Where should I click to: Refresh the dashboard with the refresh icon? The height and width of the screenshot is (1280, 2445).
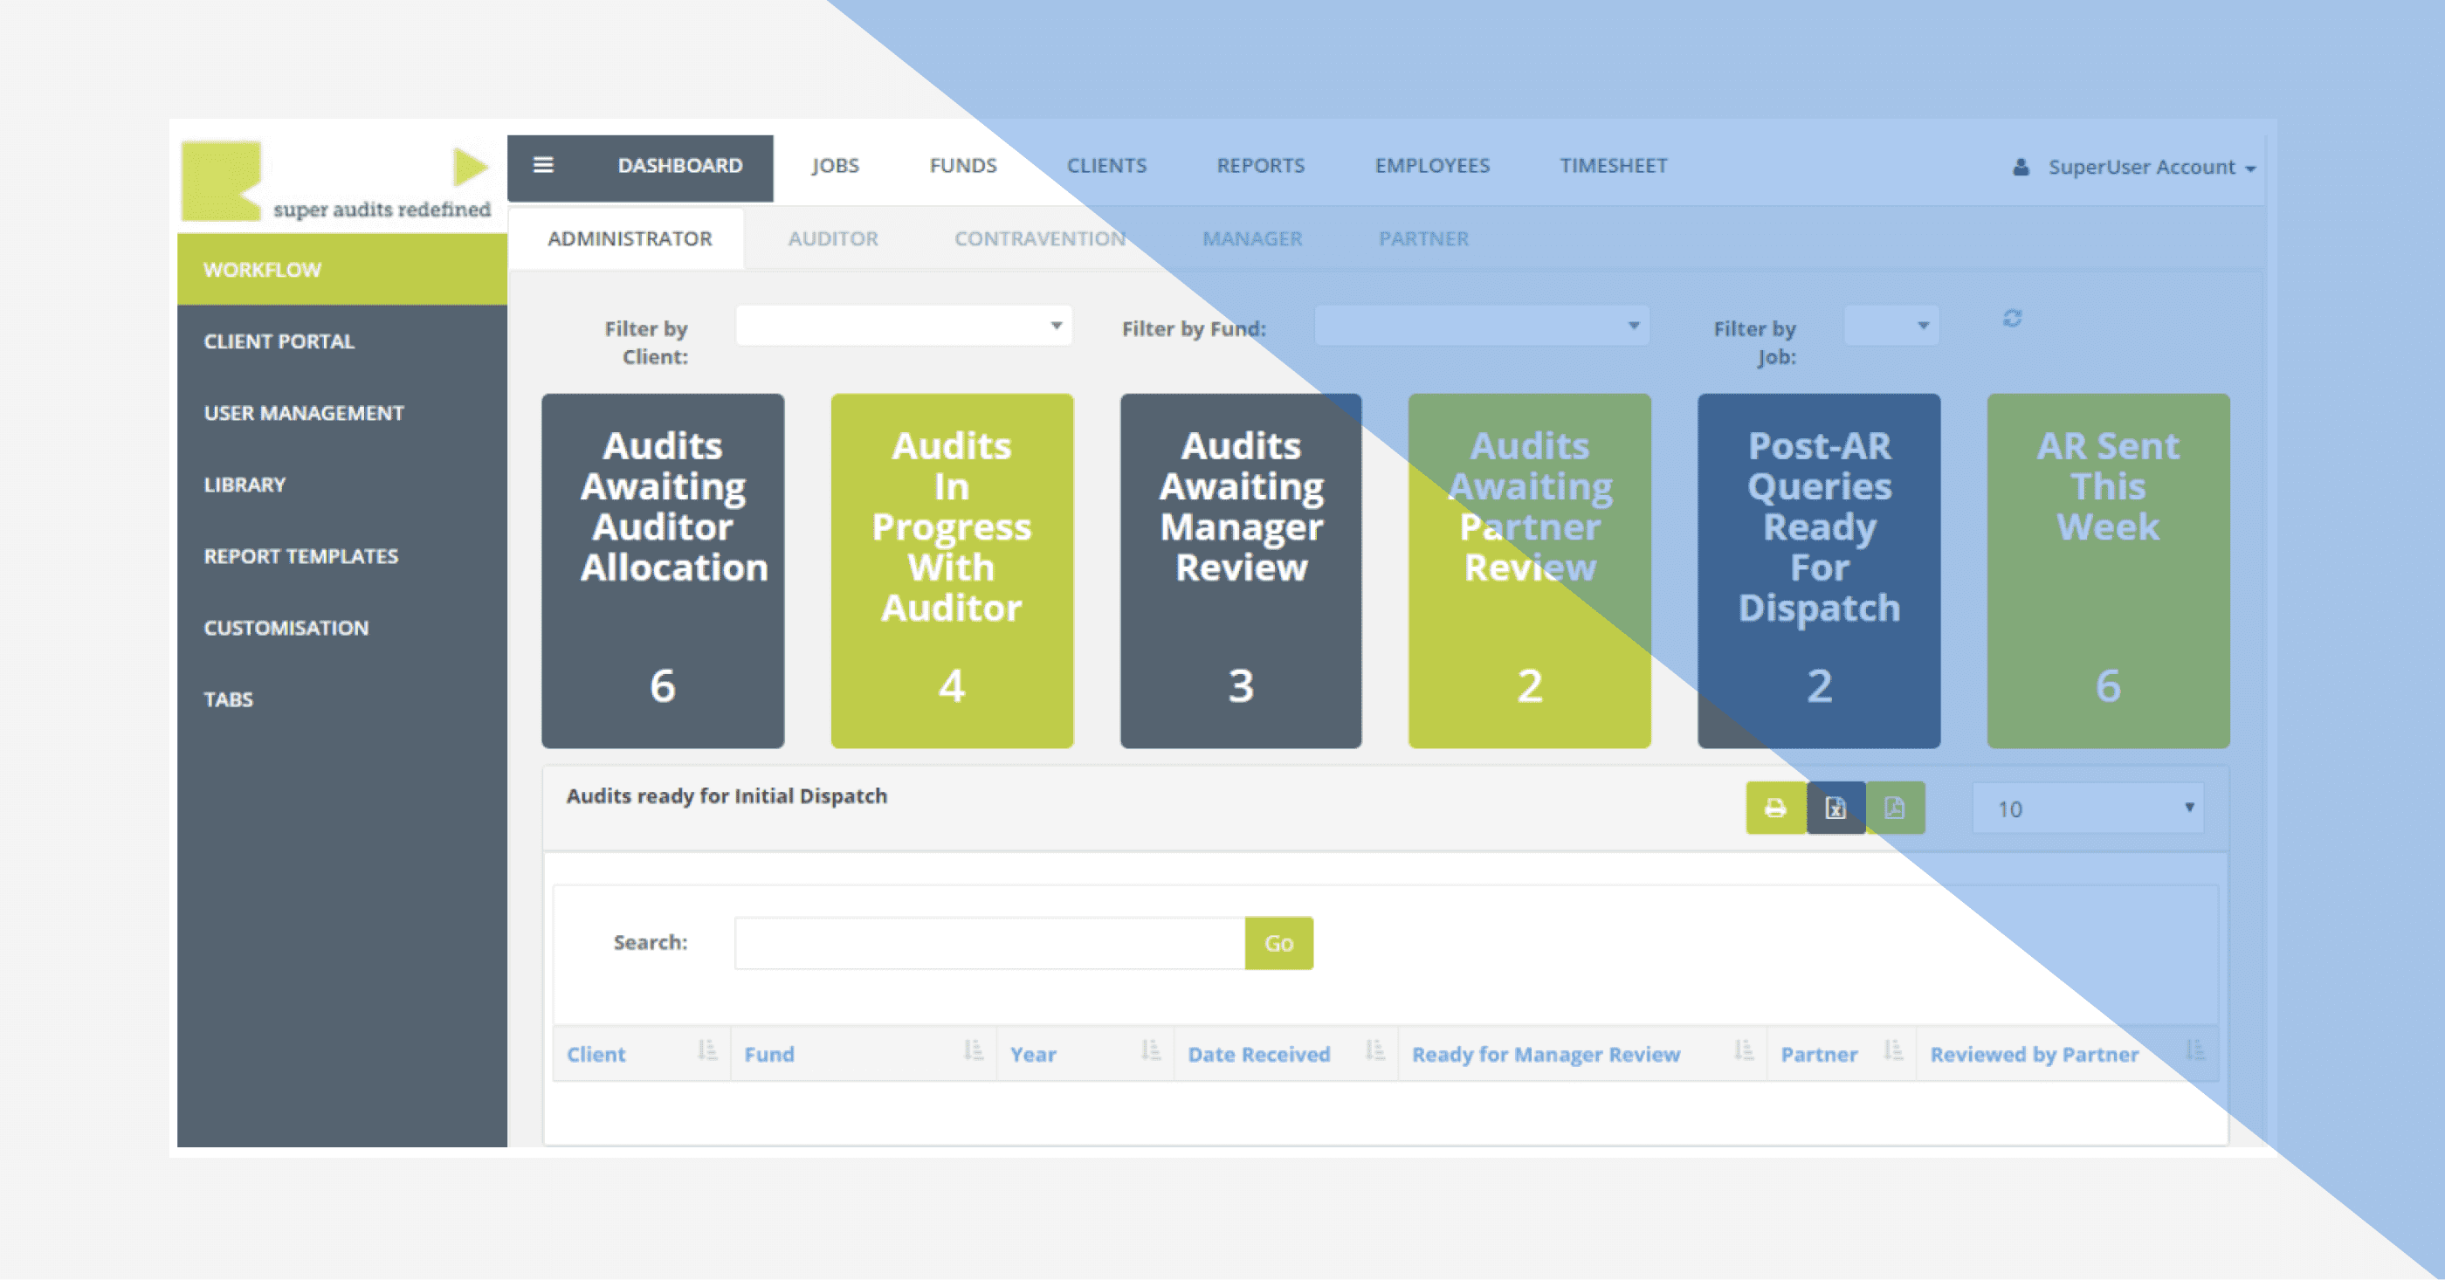pyautogui.click(x=2012, y=320)
